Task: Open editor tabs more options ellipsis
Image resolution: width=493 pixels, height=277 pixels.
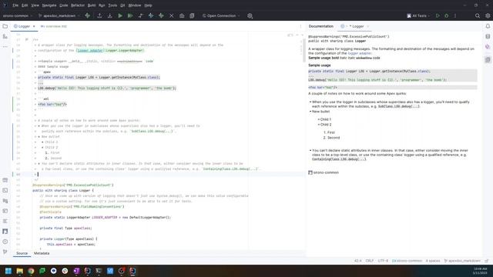Action: point(300,26)
